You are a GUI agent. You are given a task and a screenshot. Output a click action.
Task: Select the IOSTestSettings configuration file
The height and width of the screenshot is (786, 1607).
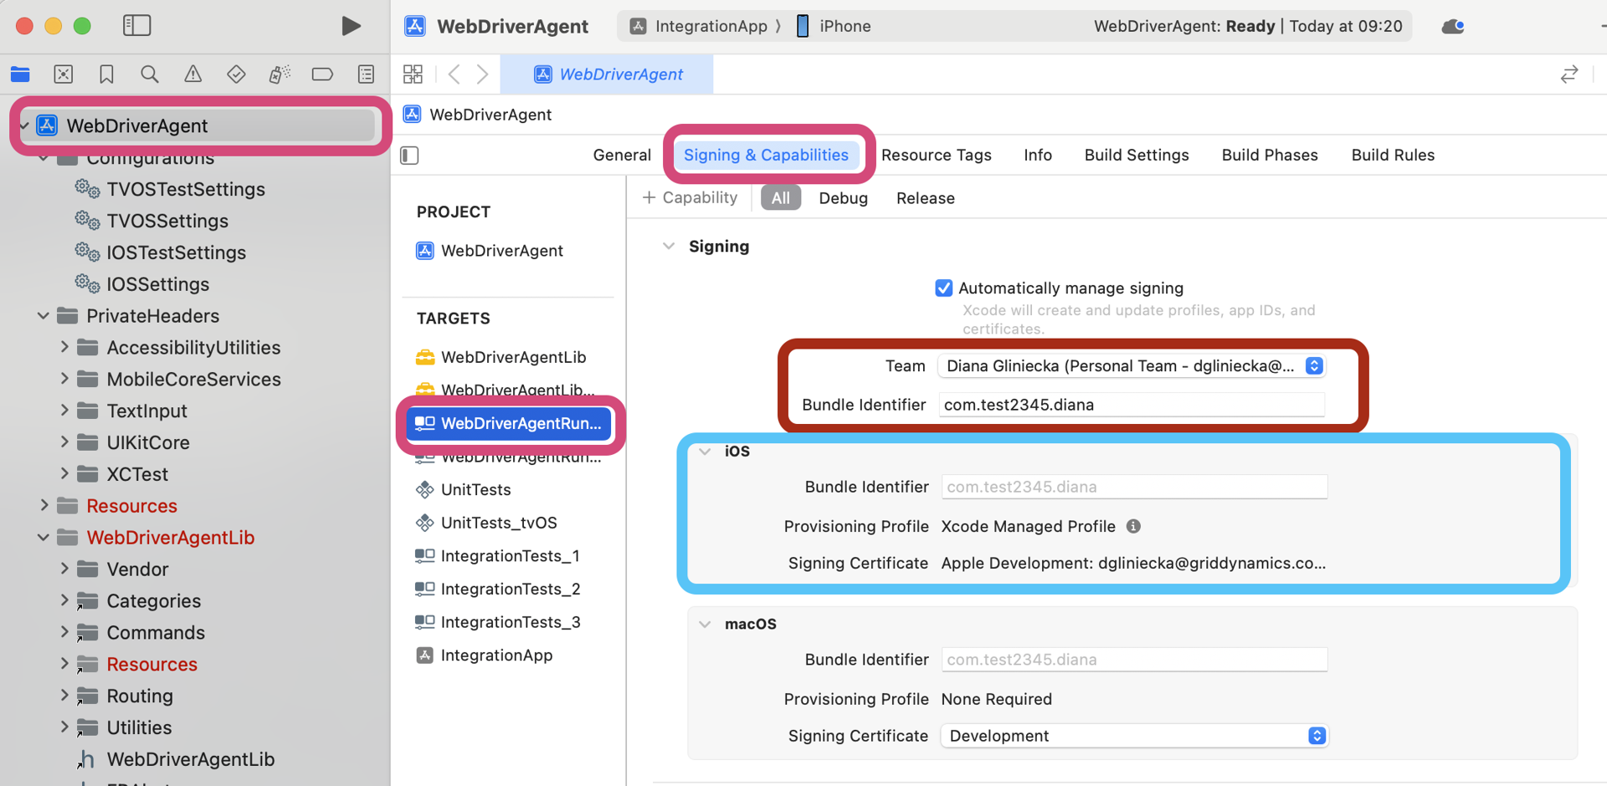[176, 253]
